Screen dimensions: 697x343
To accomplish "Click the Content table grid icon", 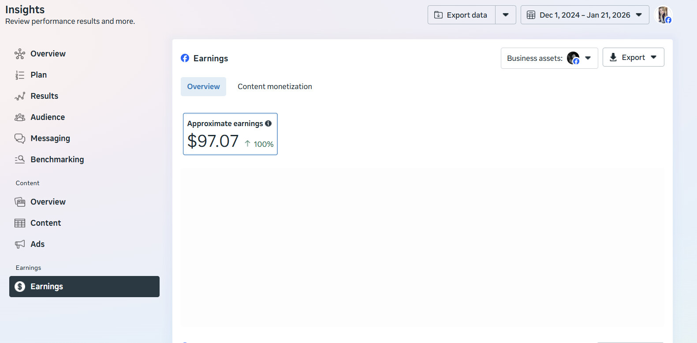I will (20, 223).
